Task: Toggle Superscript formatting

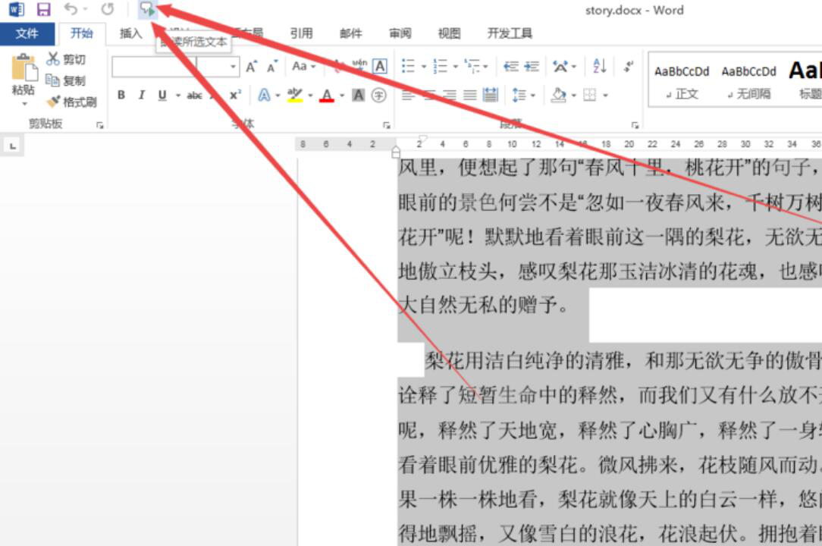Action: click(235, 95)
